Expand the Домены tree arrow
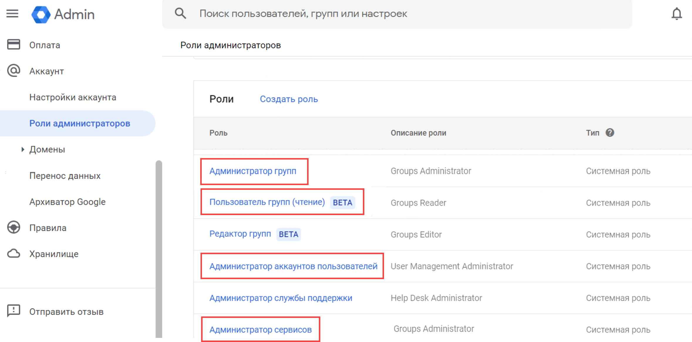 tap(23, 149)
